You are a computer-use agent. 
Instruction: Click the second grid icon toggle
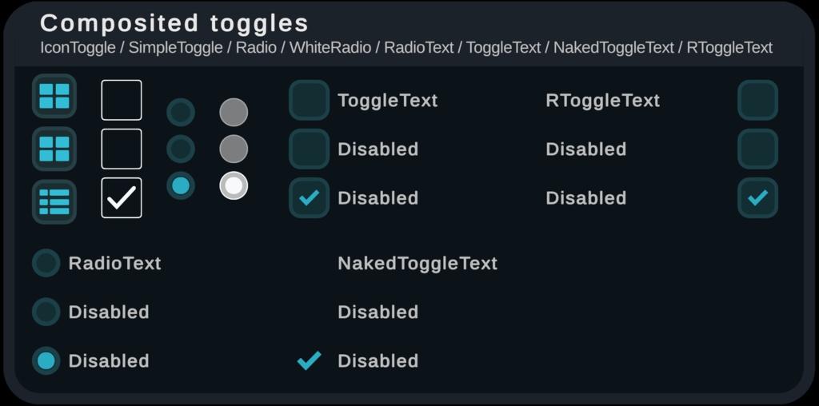[54, 149]
